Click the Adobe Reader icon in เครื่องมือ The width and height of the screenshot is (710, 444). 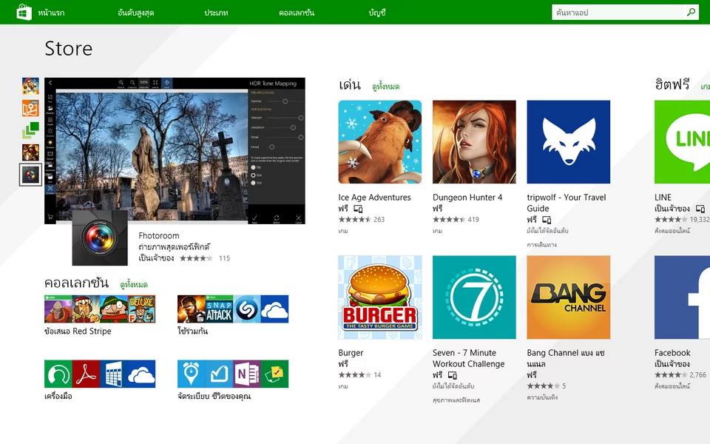click(86, 374)
